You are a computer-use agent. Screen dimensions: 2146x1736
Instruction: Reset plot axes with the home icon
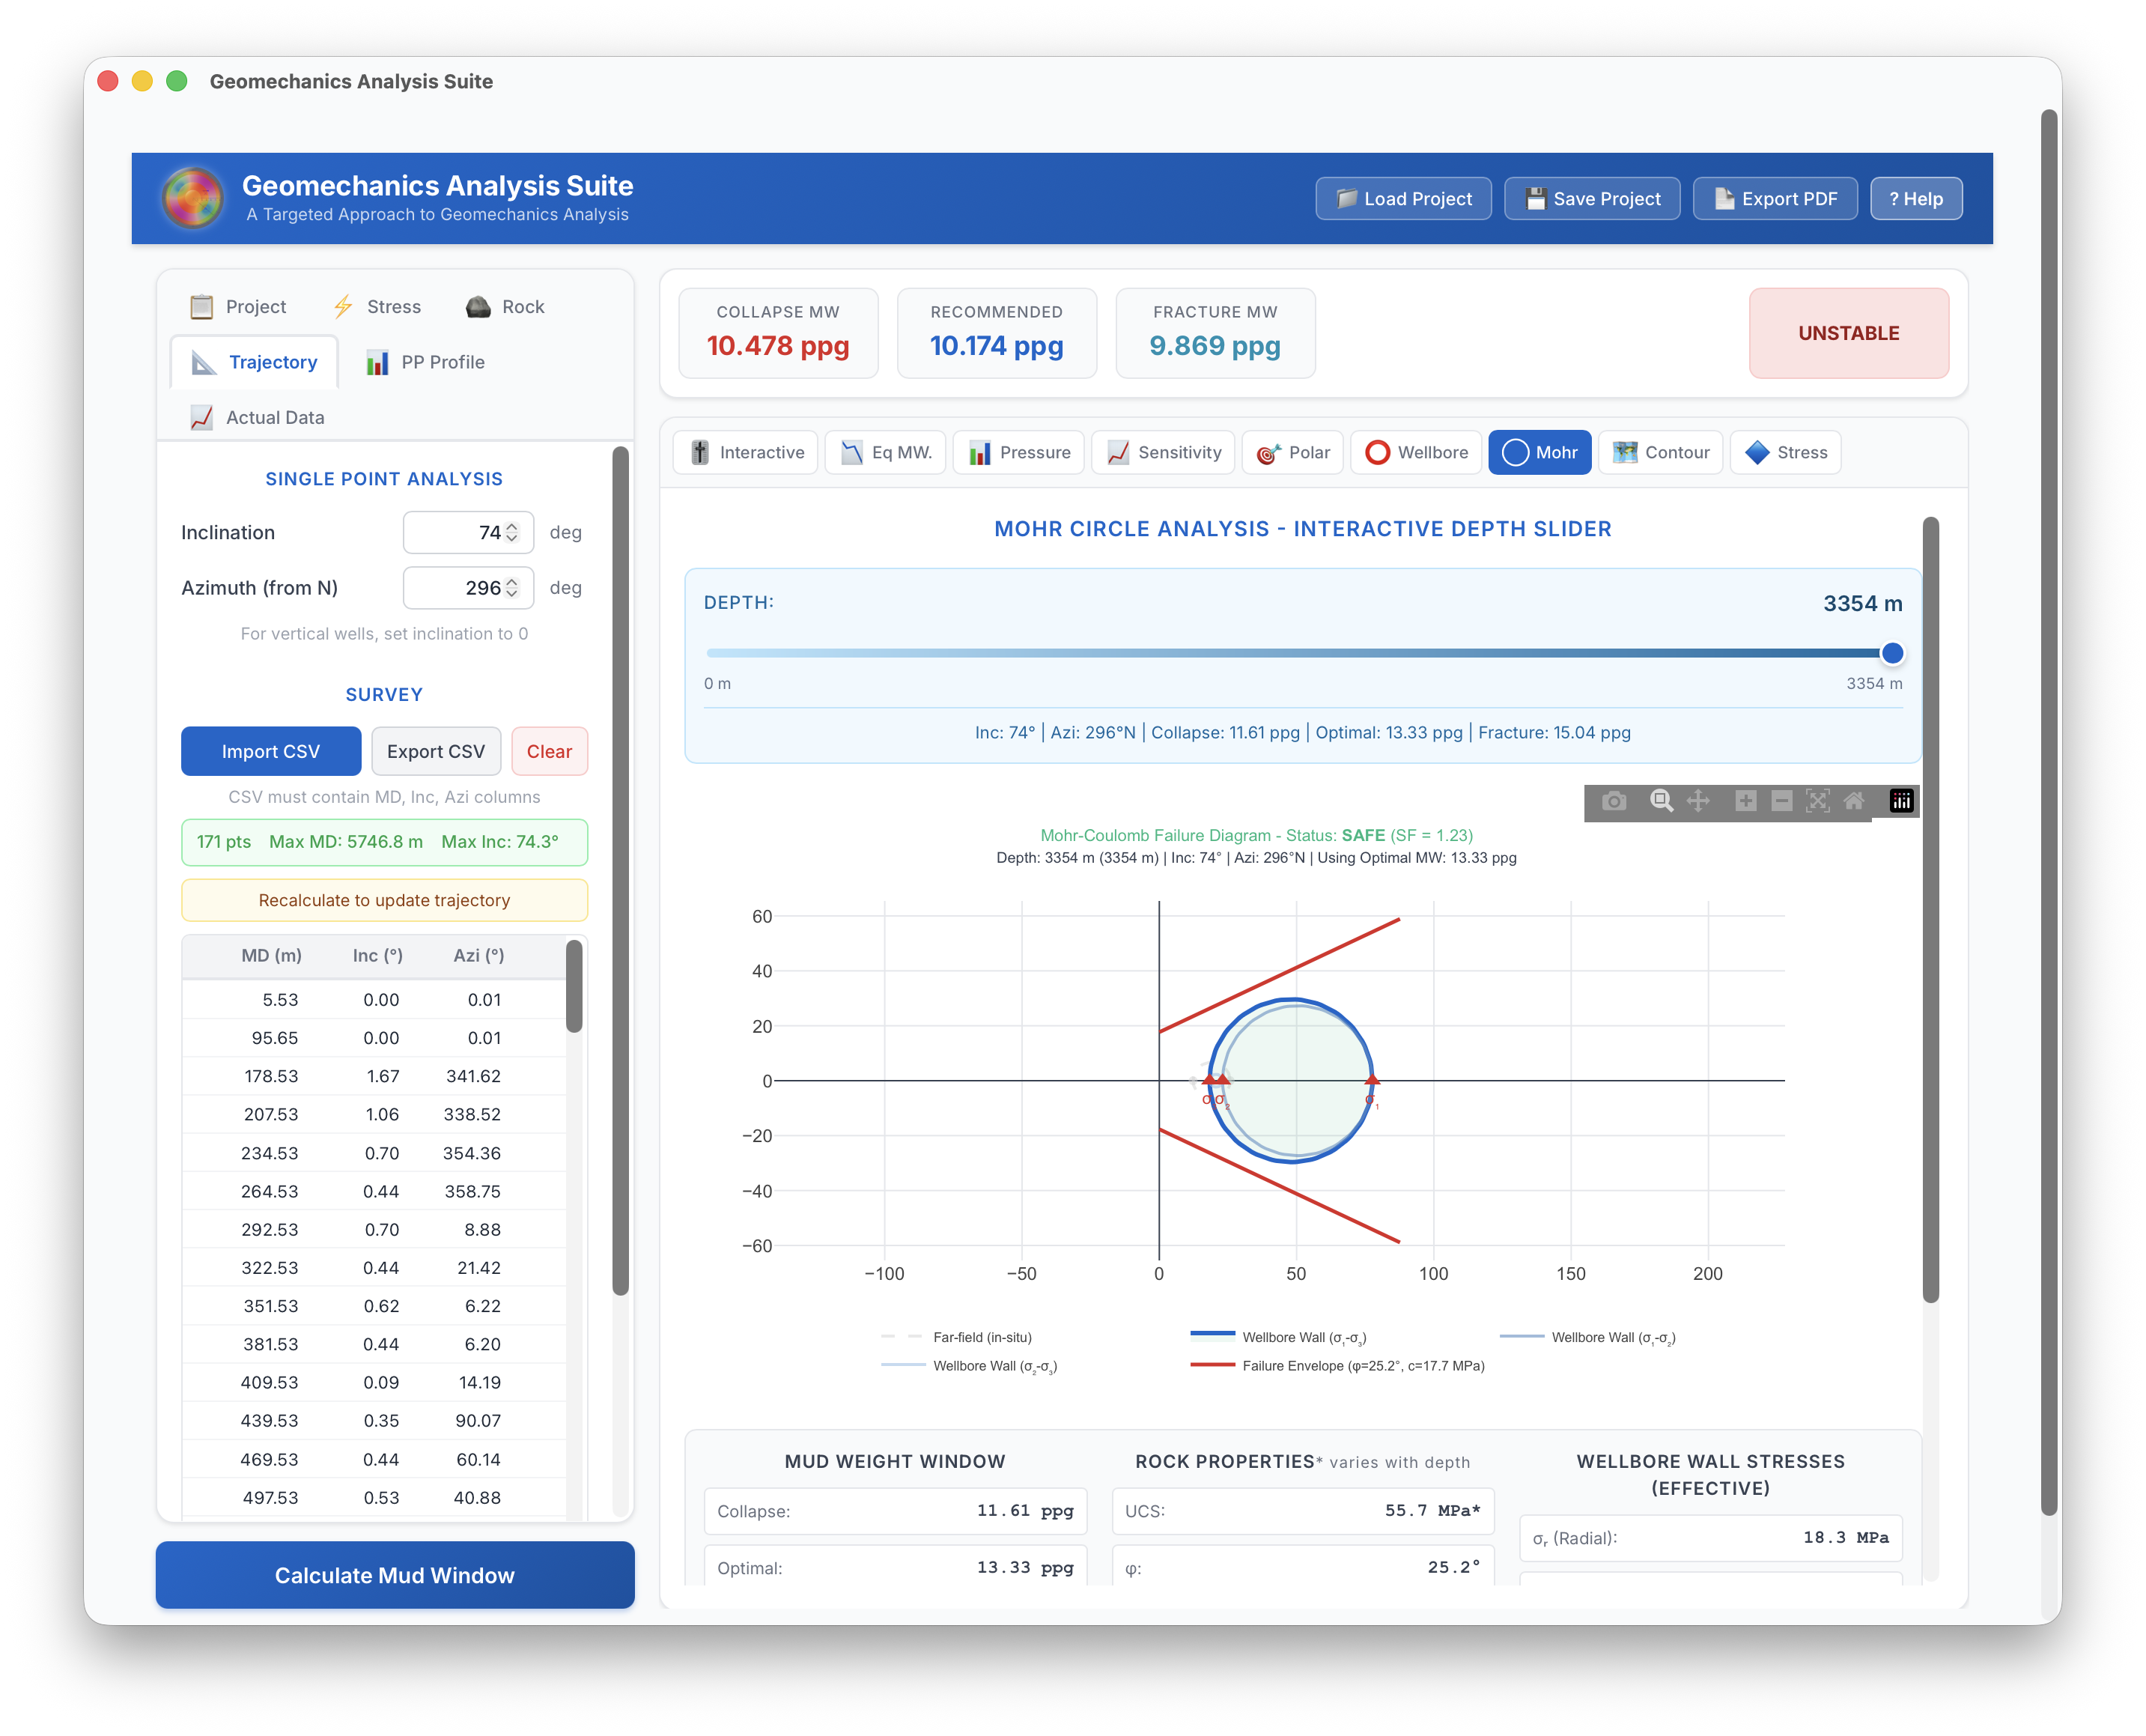[1855, 801]
